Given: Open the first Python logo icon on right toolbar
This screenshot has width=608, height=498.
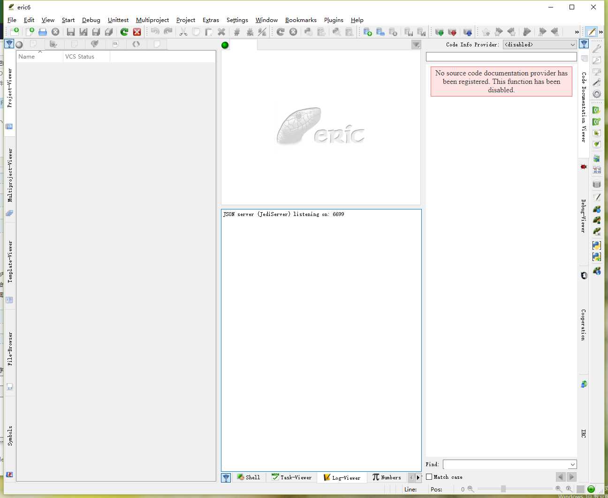Looking at the screenshot, I should click(x=597, y=245).
